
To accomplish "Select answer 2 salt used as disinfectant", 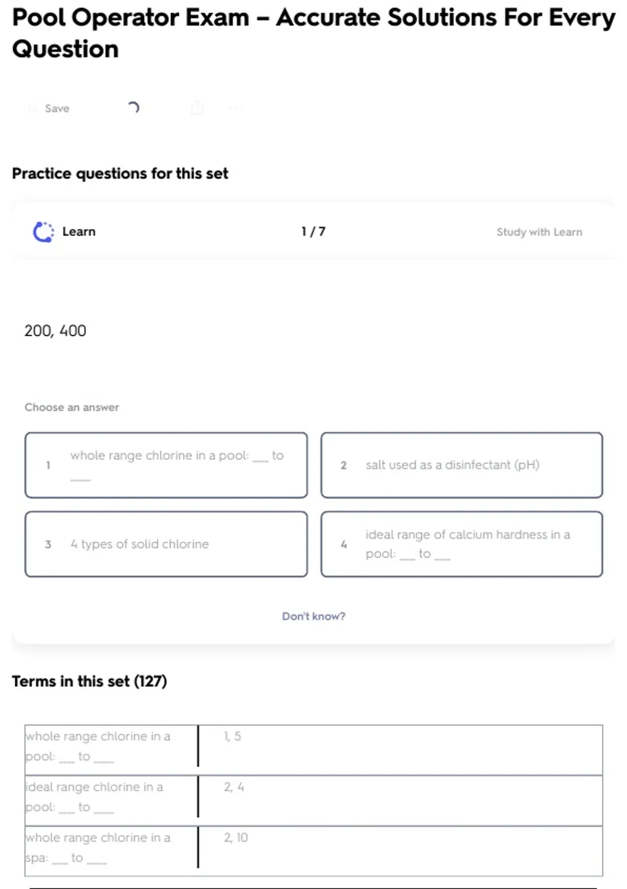I will pyautogui.click(x=461, y=465).
